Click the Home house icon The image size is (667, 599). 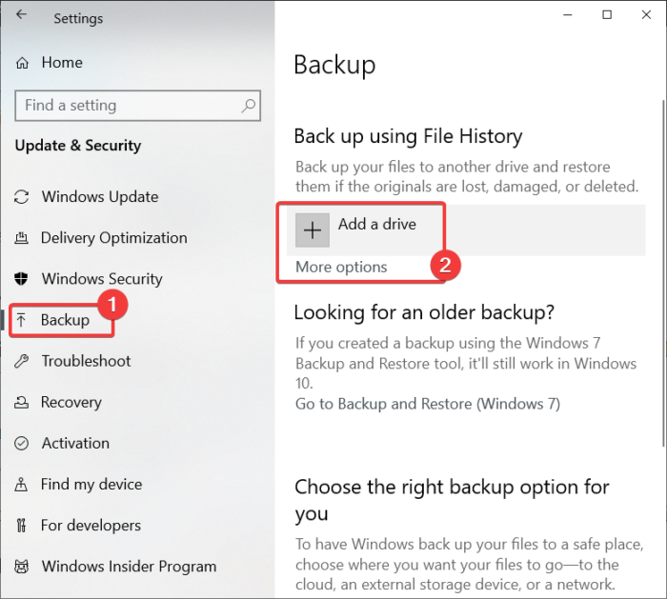[23, 63]
